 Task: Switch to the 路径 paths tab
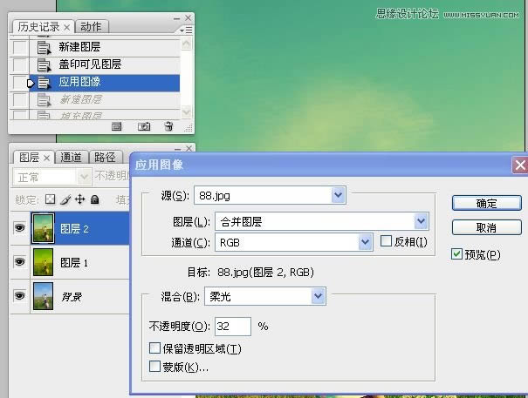click(105, 158)
